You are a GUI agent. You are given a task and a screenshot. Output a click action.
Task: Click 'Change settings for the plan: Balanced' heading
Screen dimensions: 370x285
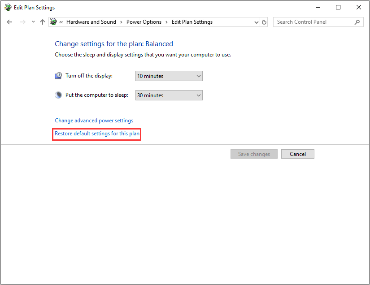point(114,44)
